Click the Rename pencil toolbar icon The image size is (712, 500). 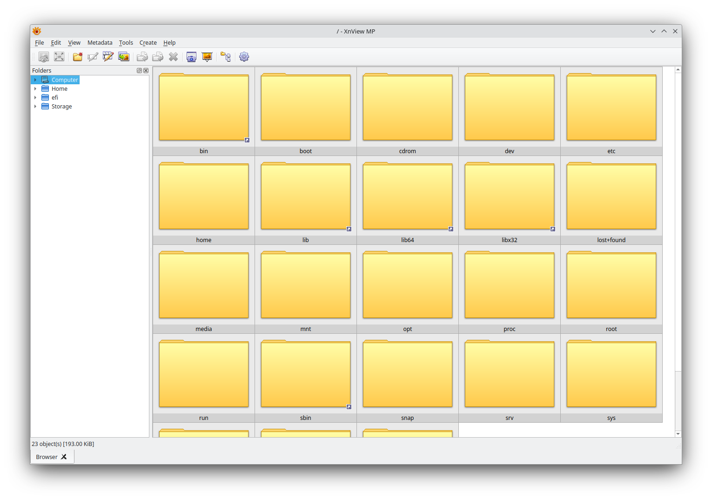pos(93,57)
